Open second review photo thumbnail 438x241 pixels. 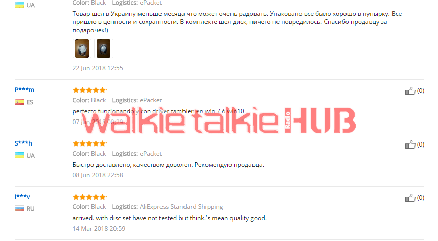(103, 49)
